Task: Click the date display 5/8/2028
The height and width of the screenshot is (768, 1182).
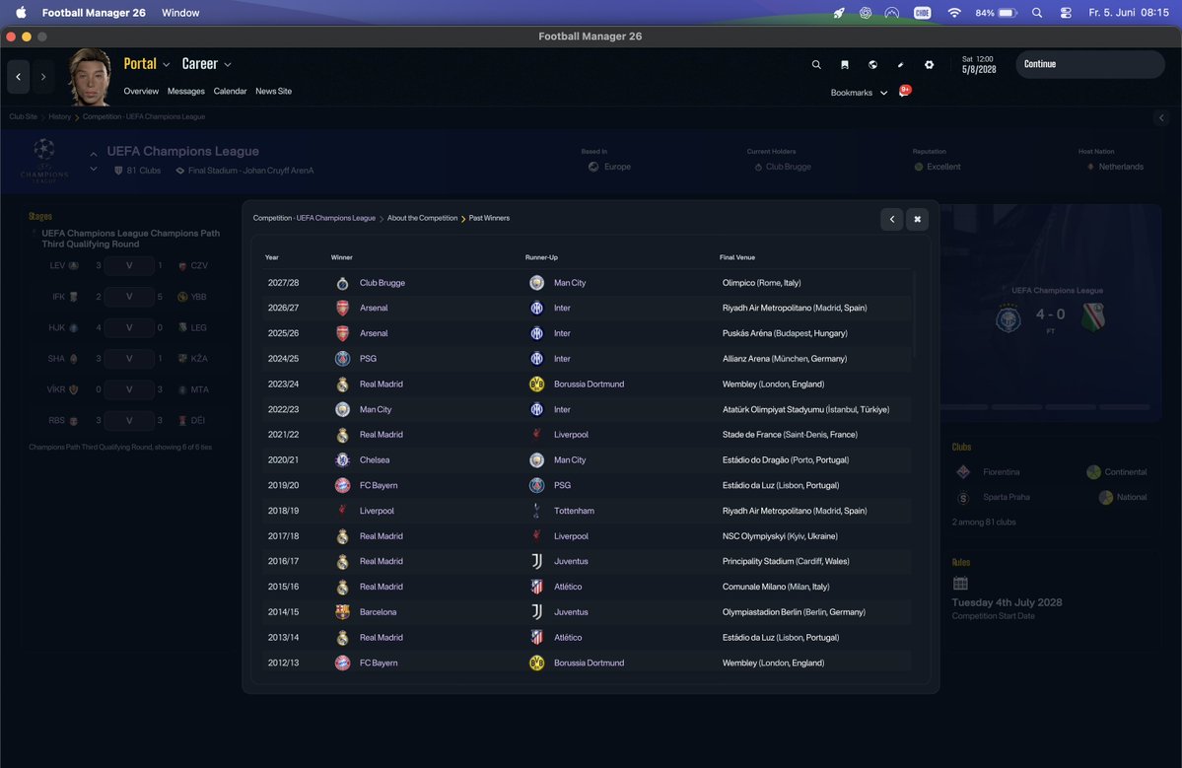Action: pyautogui.click(x=979, y=69)
